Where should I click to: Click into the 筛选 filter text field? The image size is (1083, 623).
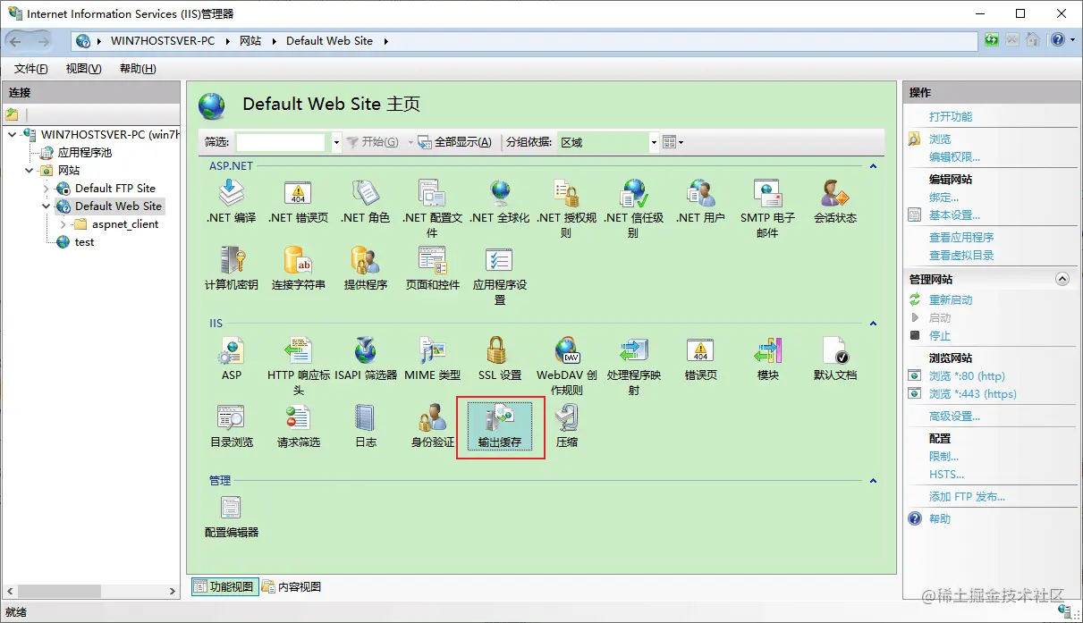(281, 142)
